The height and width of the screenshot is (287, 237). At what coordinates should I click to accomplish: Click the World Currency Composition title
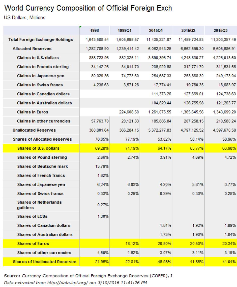[x=88, y=8]
